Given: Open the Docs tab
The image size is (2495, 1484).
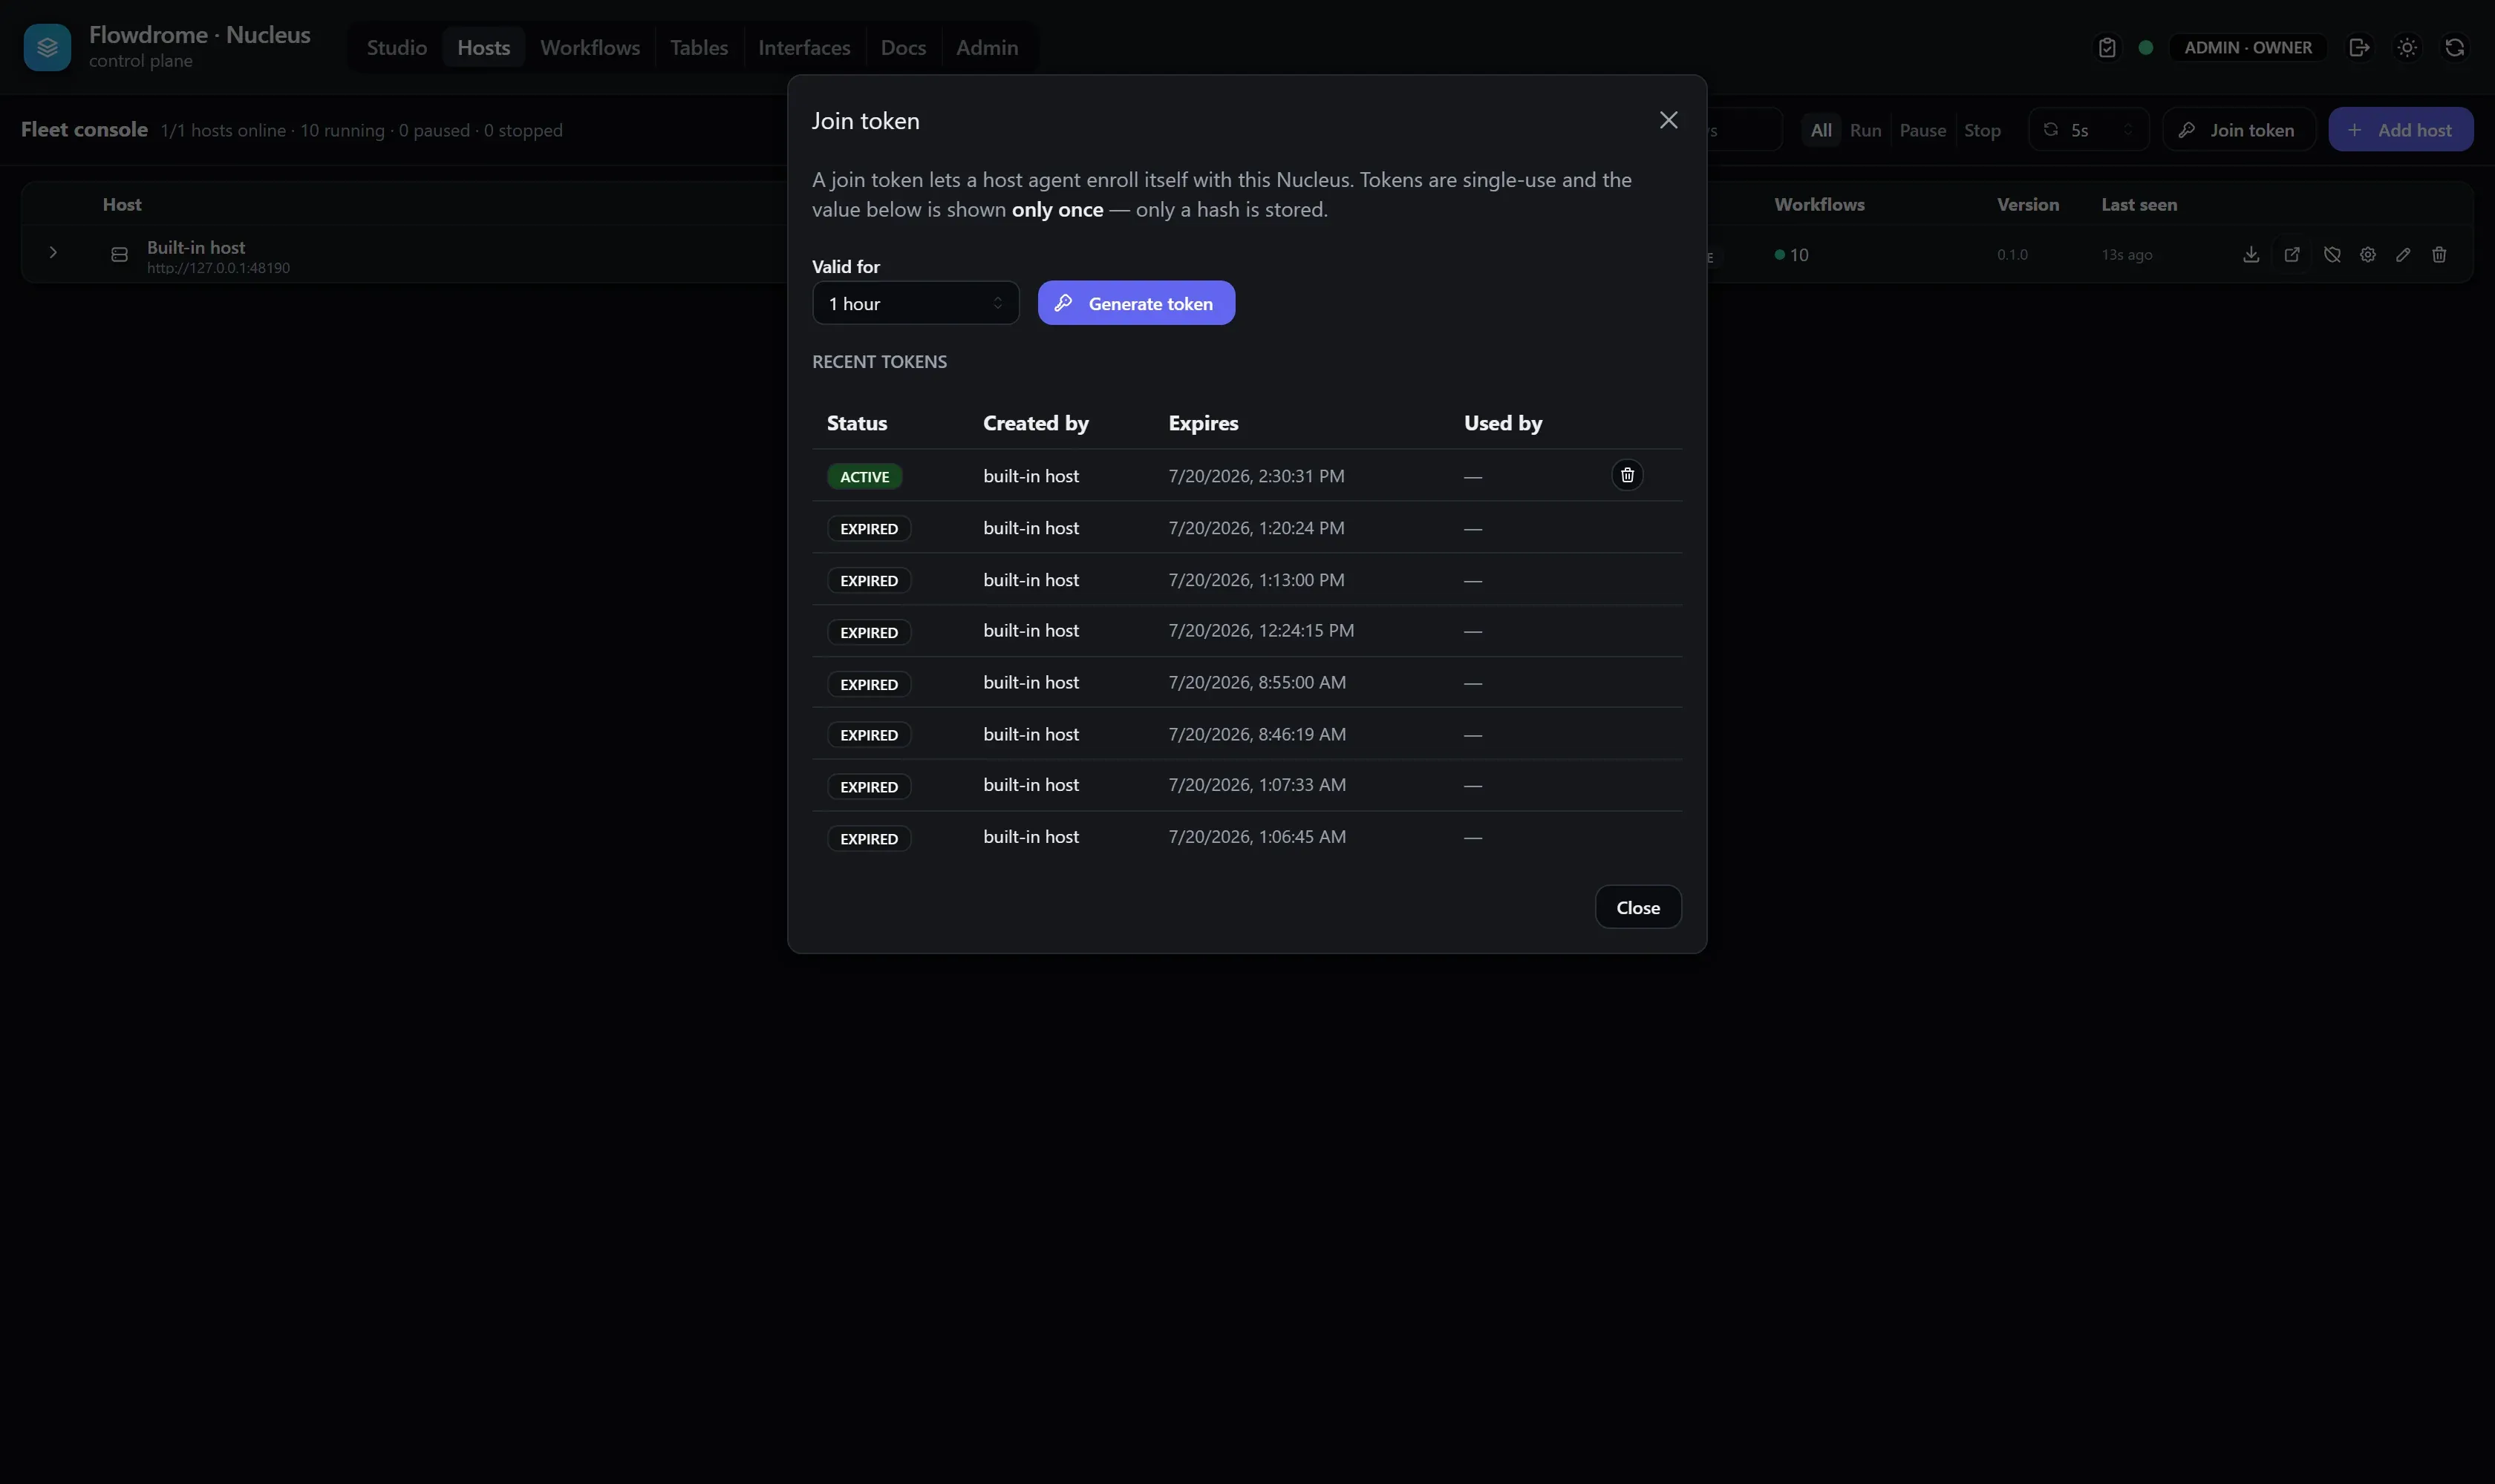Looking at the screenshot, I should [903, 47].
